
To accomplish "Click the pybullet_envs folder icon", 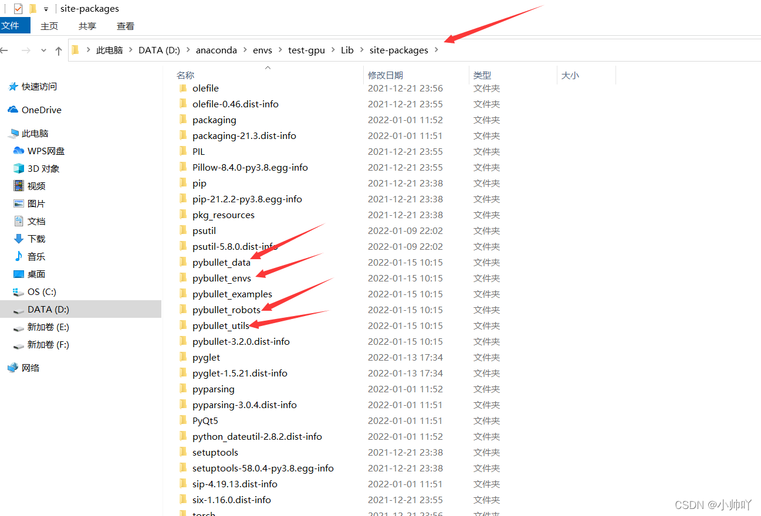I will (183, 278).
